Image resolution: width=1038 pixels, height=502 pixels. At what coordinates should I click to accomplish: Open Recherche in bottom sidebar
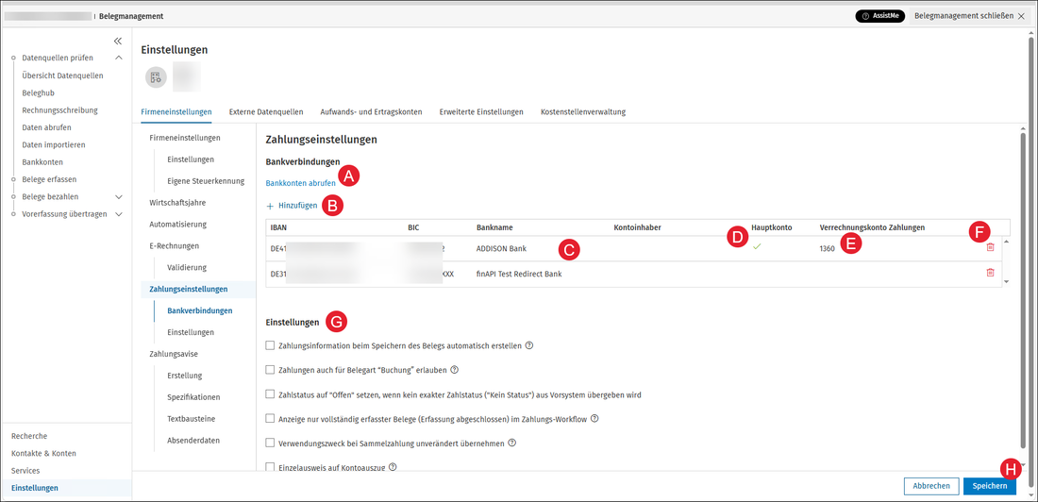(x=29, y=436)
